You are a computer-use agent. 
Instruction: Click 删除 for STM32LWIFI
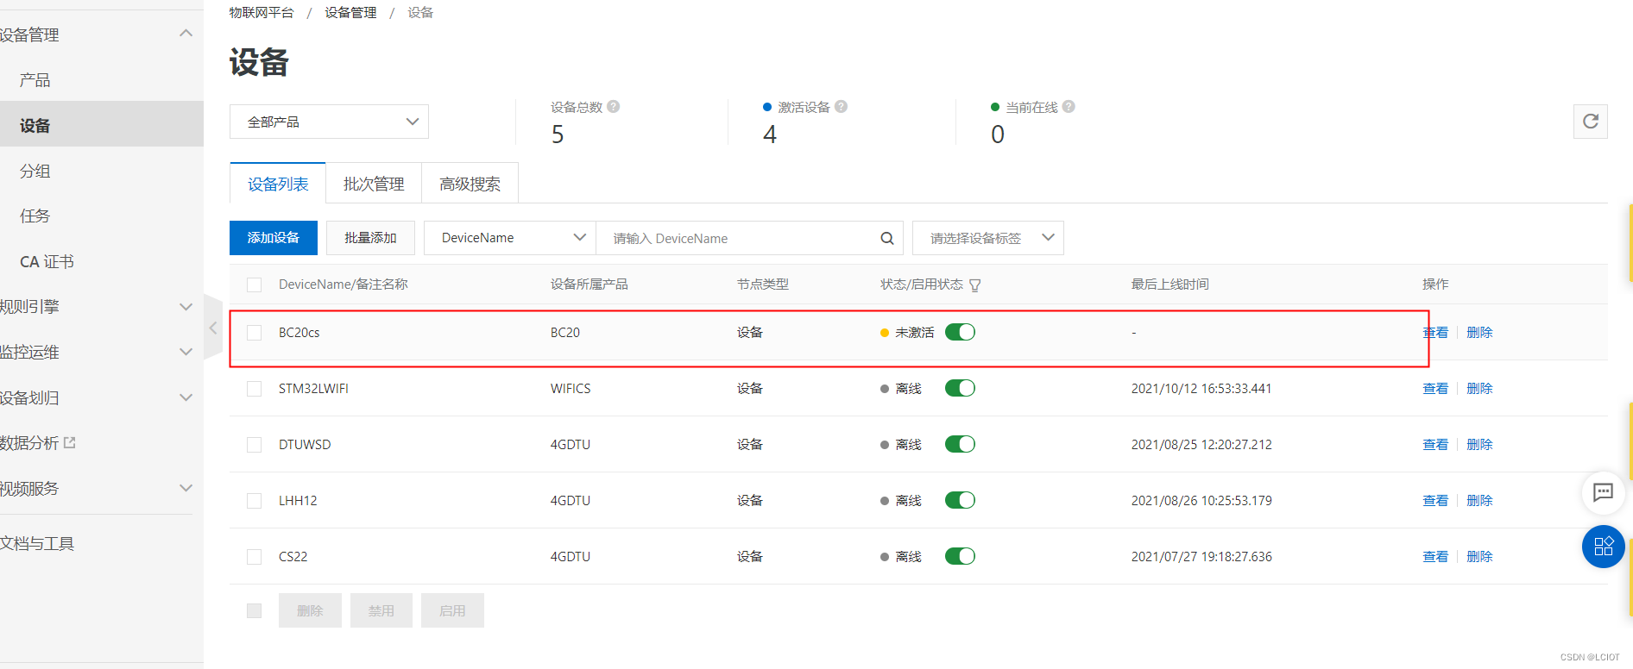(1479, 389)
